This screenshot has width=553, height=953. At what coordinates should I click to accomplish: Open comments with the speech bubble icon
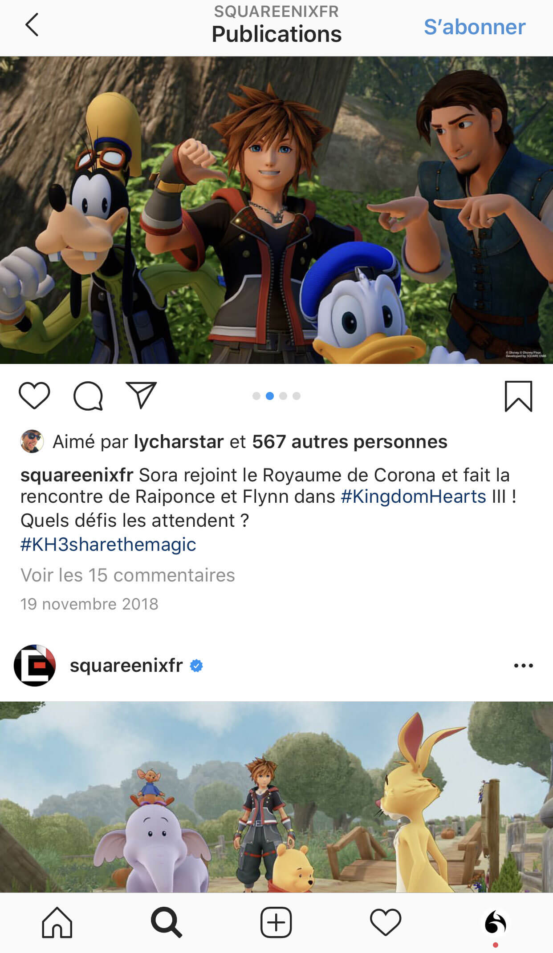click(x=88, y=396)
